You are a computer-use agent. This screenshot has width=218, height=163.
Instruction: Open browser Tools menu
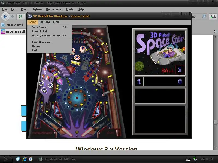point(69,9)
